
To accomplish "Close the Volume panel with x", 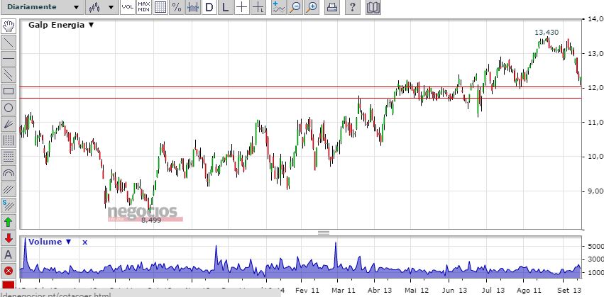I will point(84,242).
